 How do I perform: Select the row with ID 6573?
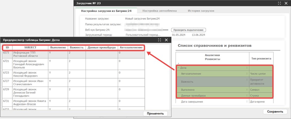click(73, 54)
